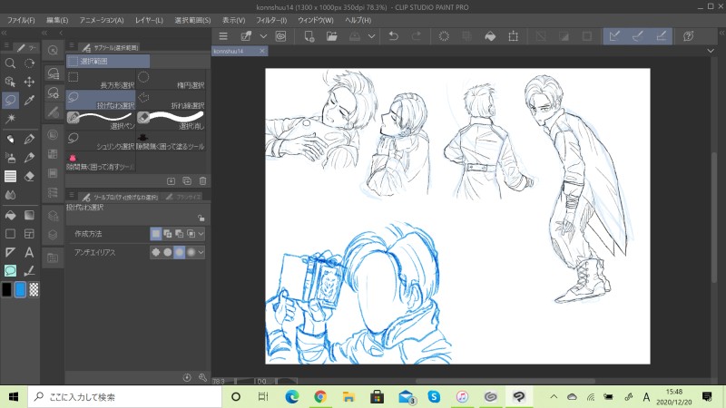
Task: Click the Fill bucket icon in command bar
Action: click(x=490, y=36)
